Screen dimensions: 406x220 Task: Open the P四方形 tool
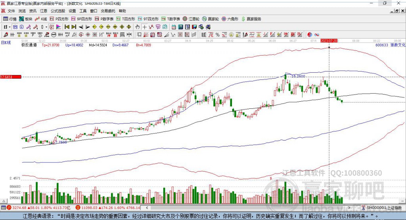click(x=59, y=19)
